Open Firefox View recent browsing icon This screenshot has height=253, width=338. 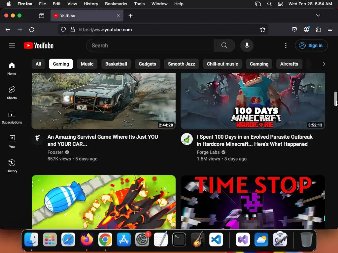[x=42, y=16]
